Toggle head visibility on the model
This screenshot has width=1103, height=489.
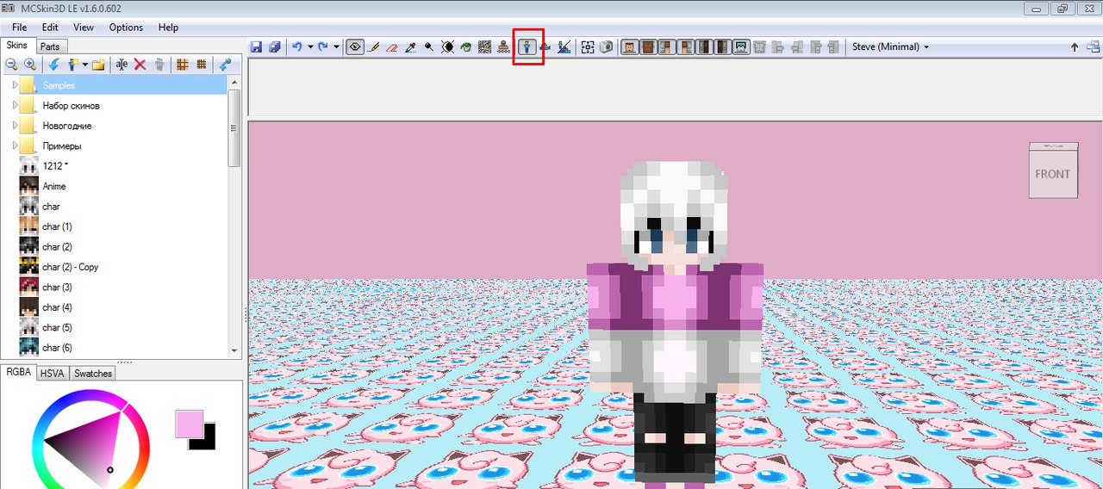coord(629,47)
